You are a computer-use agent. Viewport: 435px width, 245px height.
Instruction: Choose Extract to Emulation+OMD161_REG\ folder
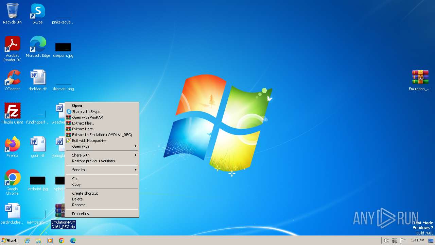(102, 135)
